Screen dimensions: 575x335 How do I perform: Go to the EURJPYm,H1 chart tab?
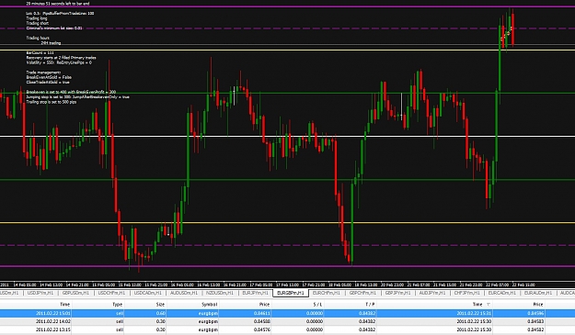[255, 293]
